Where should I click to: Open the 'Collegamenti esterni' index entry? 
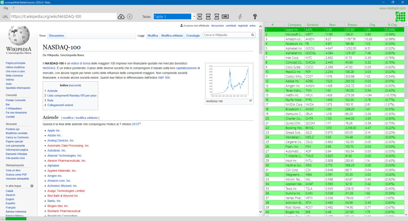tap(60, 105)
